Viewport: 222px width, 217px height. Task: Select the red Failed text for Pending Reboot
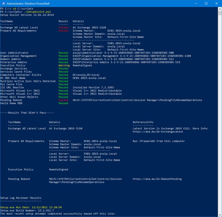coord(63,100)
